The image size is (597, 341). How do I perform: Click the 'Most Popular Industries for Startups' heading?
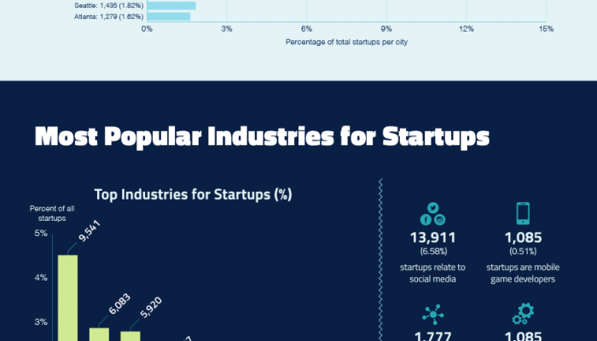[x=262, y=136]
